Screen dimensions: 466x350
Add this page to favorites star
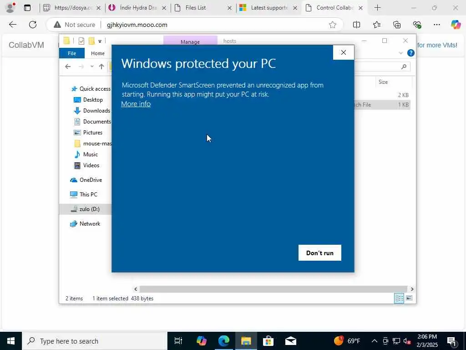(x=333, y=25)
